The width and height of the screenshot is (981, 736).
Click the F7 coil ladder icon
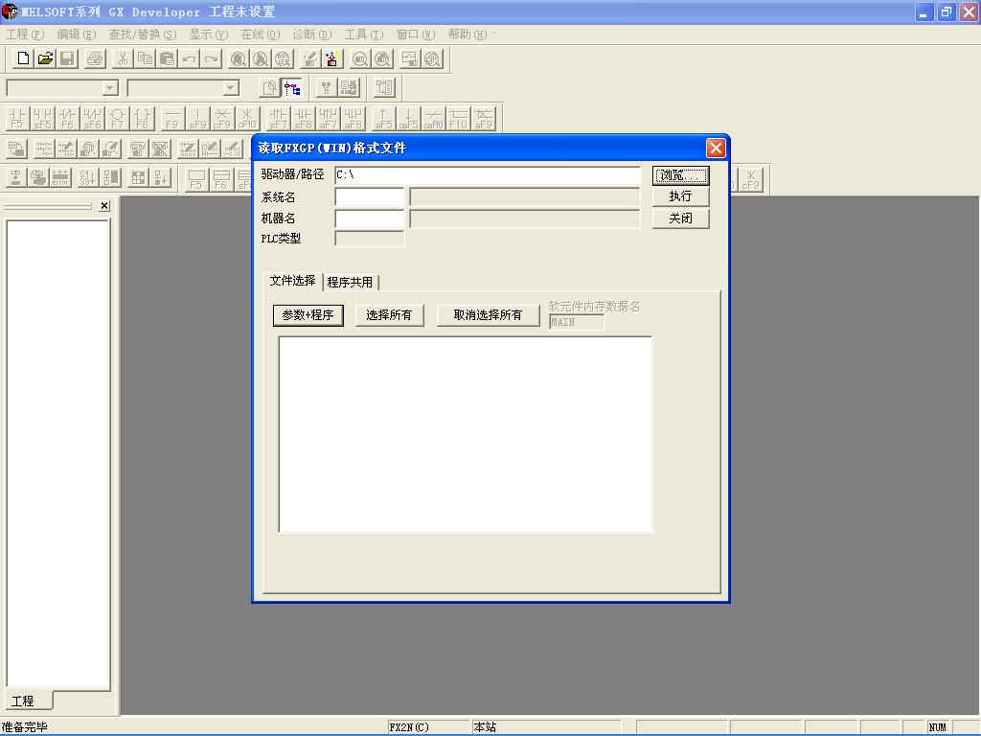click(x=117, y=118)
